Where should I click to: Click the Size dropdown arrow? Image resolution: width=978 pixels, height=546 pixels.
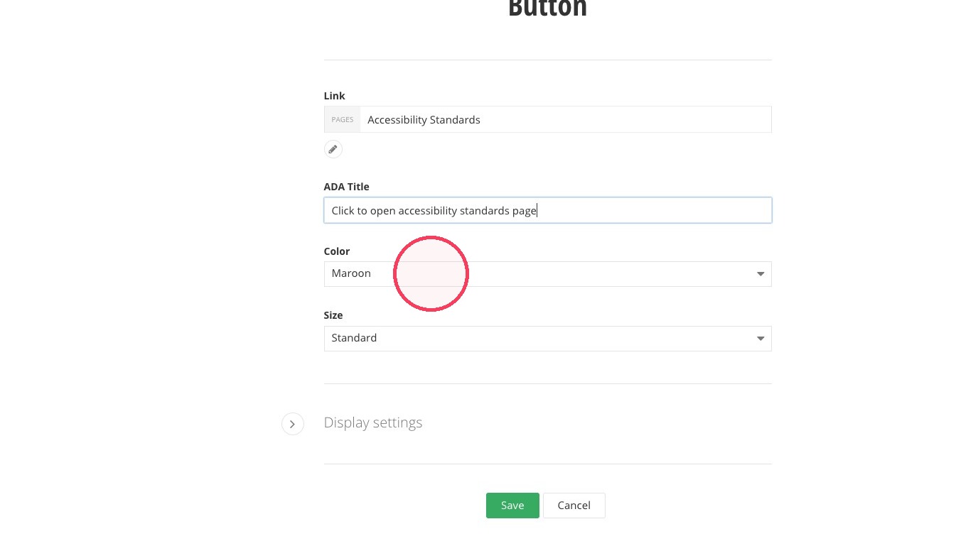click(761, 339)
